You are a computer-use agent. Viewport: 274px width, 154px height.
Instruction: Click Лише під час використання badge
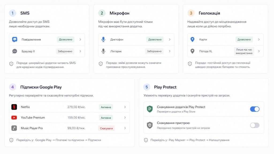point(244,51)
